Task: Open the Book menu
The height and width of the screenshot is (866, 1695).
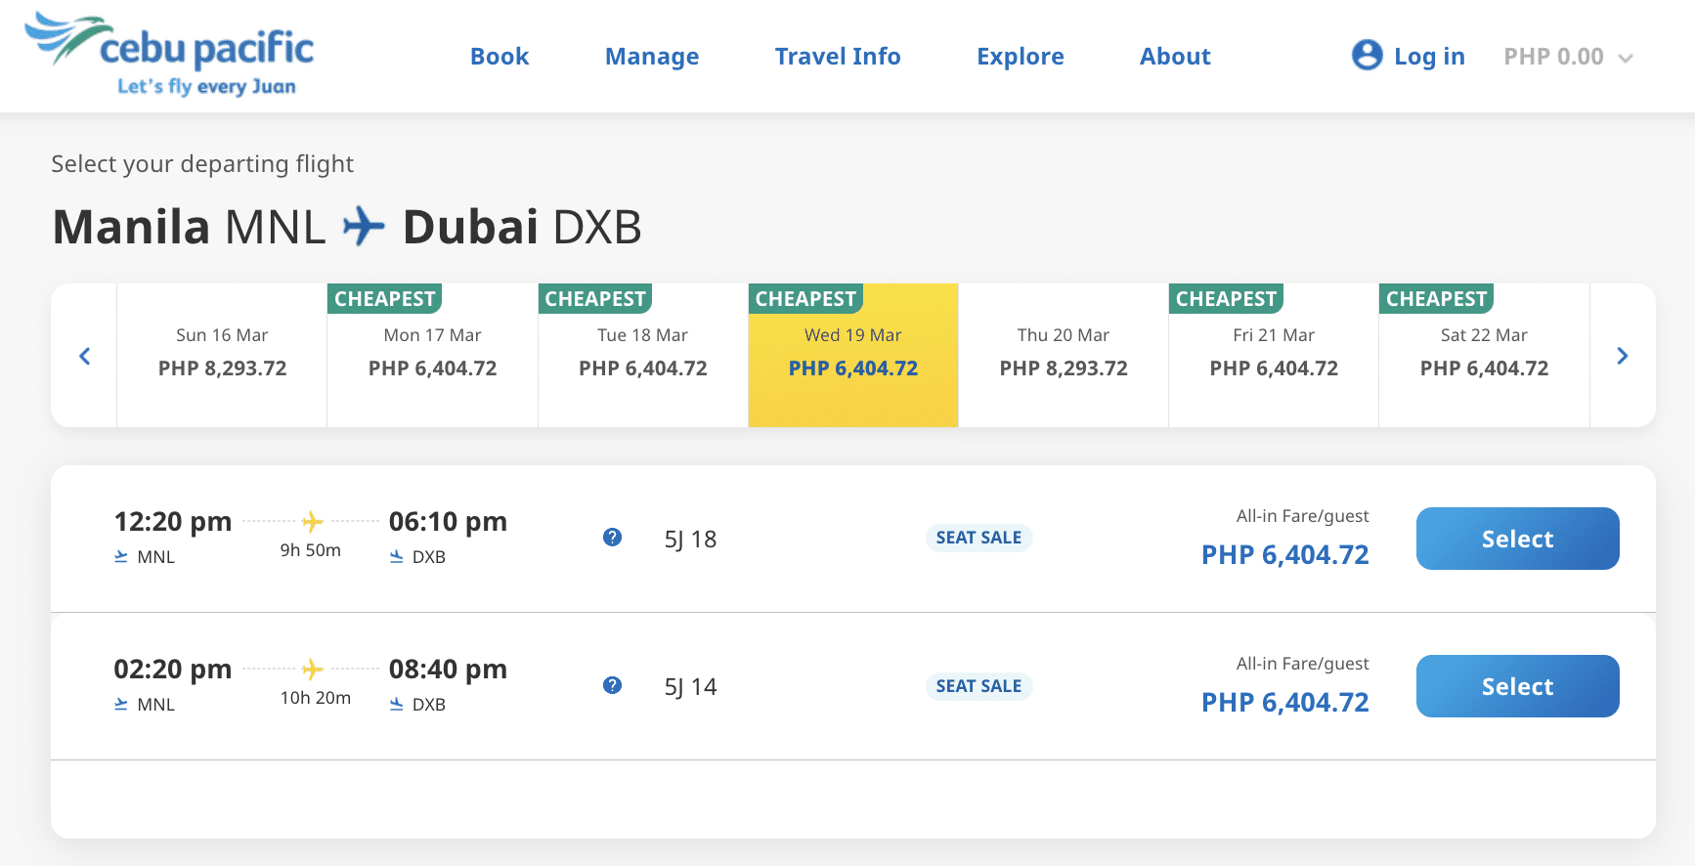Action: point(500,57)
